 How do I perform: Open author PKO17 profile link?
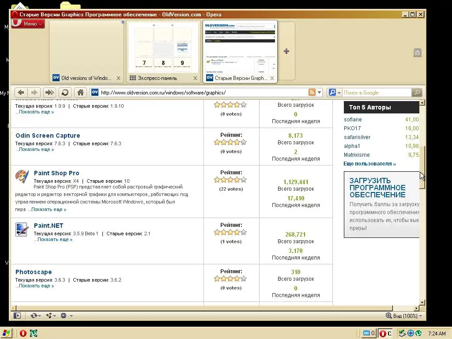click(352, 128)
